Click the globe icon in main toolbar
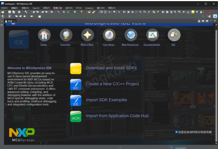Viewport: 218px width, 149px height. pyautogui.click(x=197, y=12)
